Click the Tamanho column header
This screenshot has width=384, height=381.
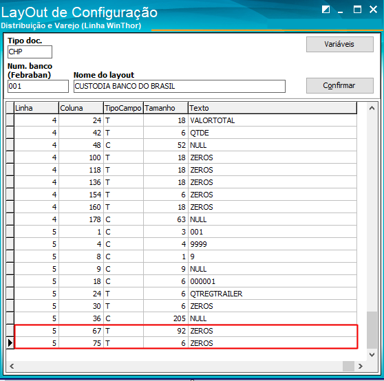click(x=166, y=108)
